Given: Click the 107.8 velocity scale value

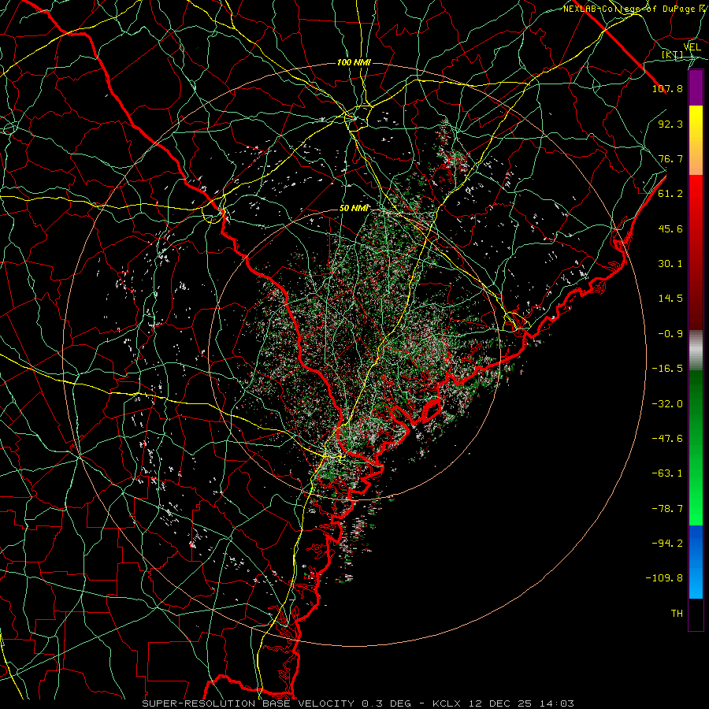Looking at the screenshot, I should pyautogui.click(x=667, y=88).
